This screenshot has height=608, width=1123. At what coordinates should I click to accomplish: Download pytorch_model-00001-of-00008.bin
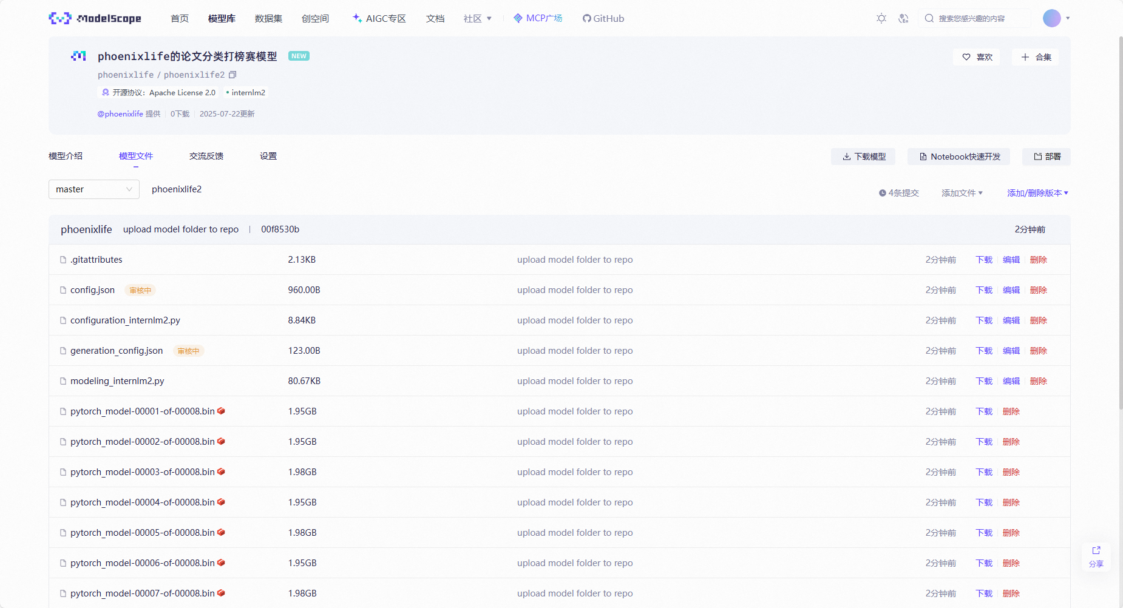click(984, 411)
